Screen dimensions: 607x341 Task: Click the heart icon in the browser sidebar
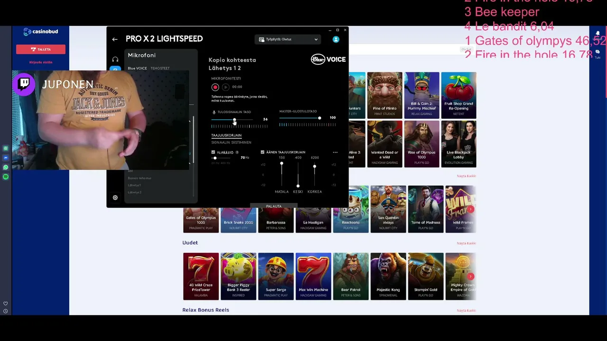[x=6, y=304]
